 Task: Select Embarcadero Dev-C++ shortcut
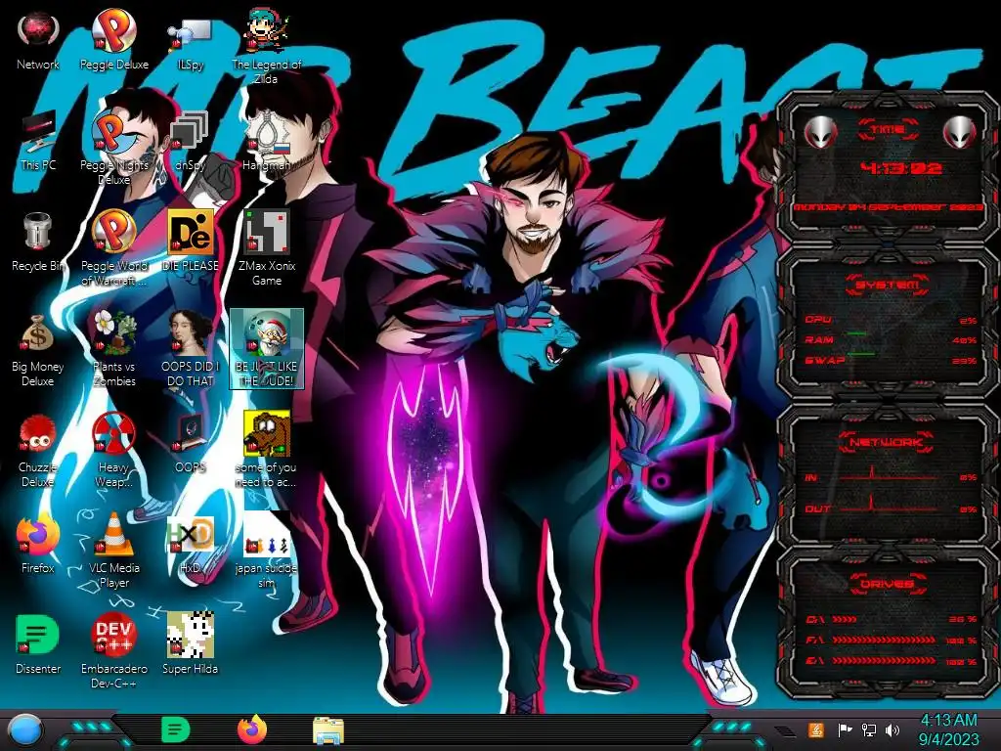pyautogui.click(x=113, y=651)
